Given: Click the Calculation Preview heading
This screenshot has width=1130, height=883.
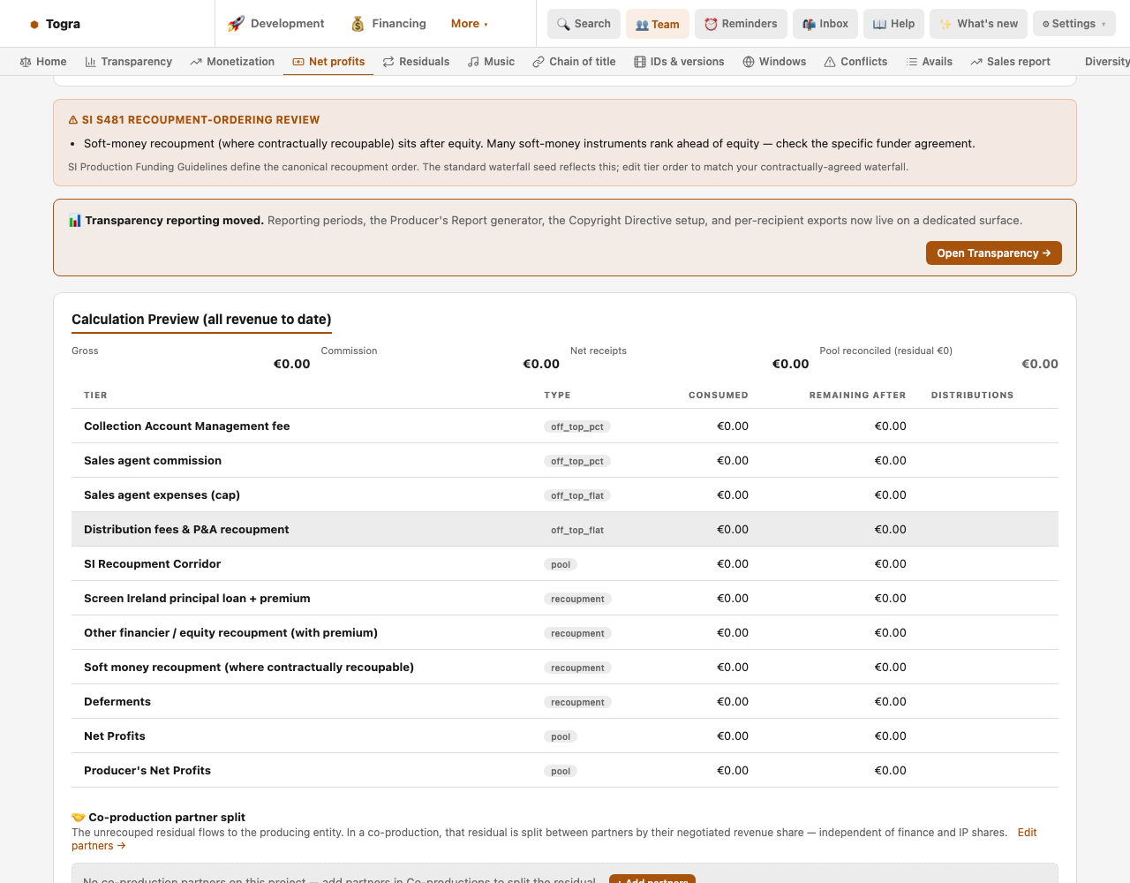Looking at the screenshot, I should point(201,320).
